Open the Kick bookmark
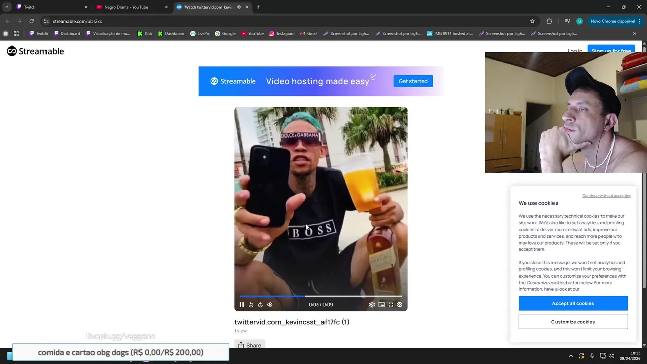Viewport: 647px width, 364px height. tap(145, 34)
